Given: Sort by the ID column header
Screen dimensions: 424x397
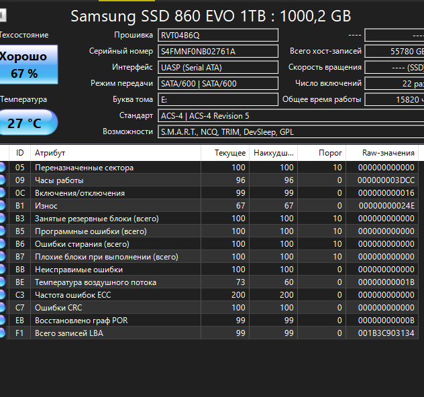Looking at the screenshot, I should 19,153.
